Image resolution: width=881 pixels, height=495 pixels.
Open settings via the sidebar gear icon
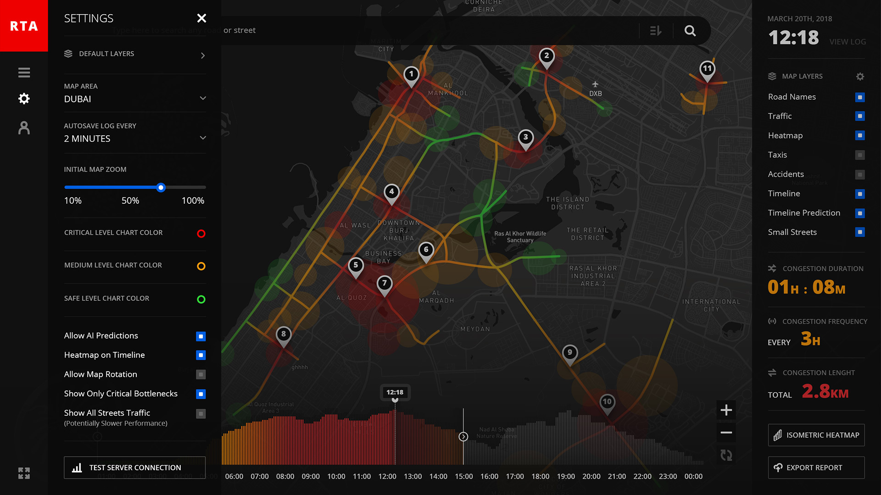click(24, 99)
